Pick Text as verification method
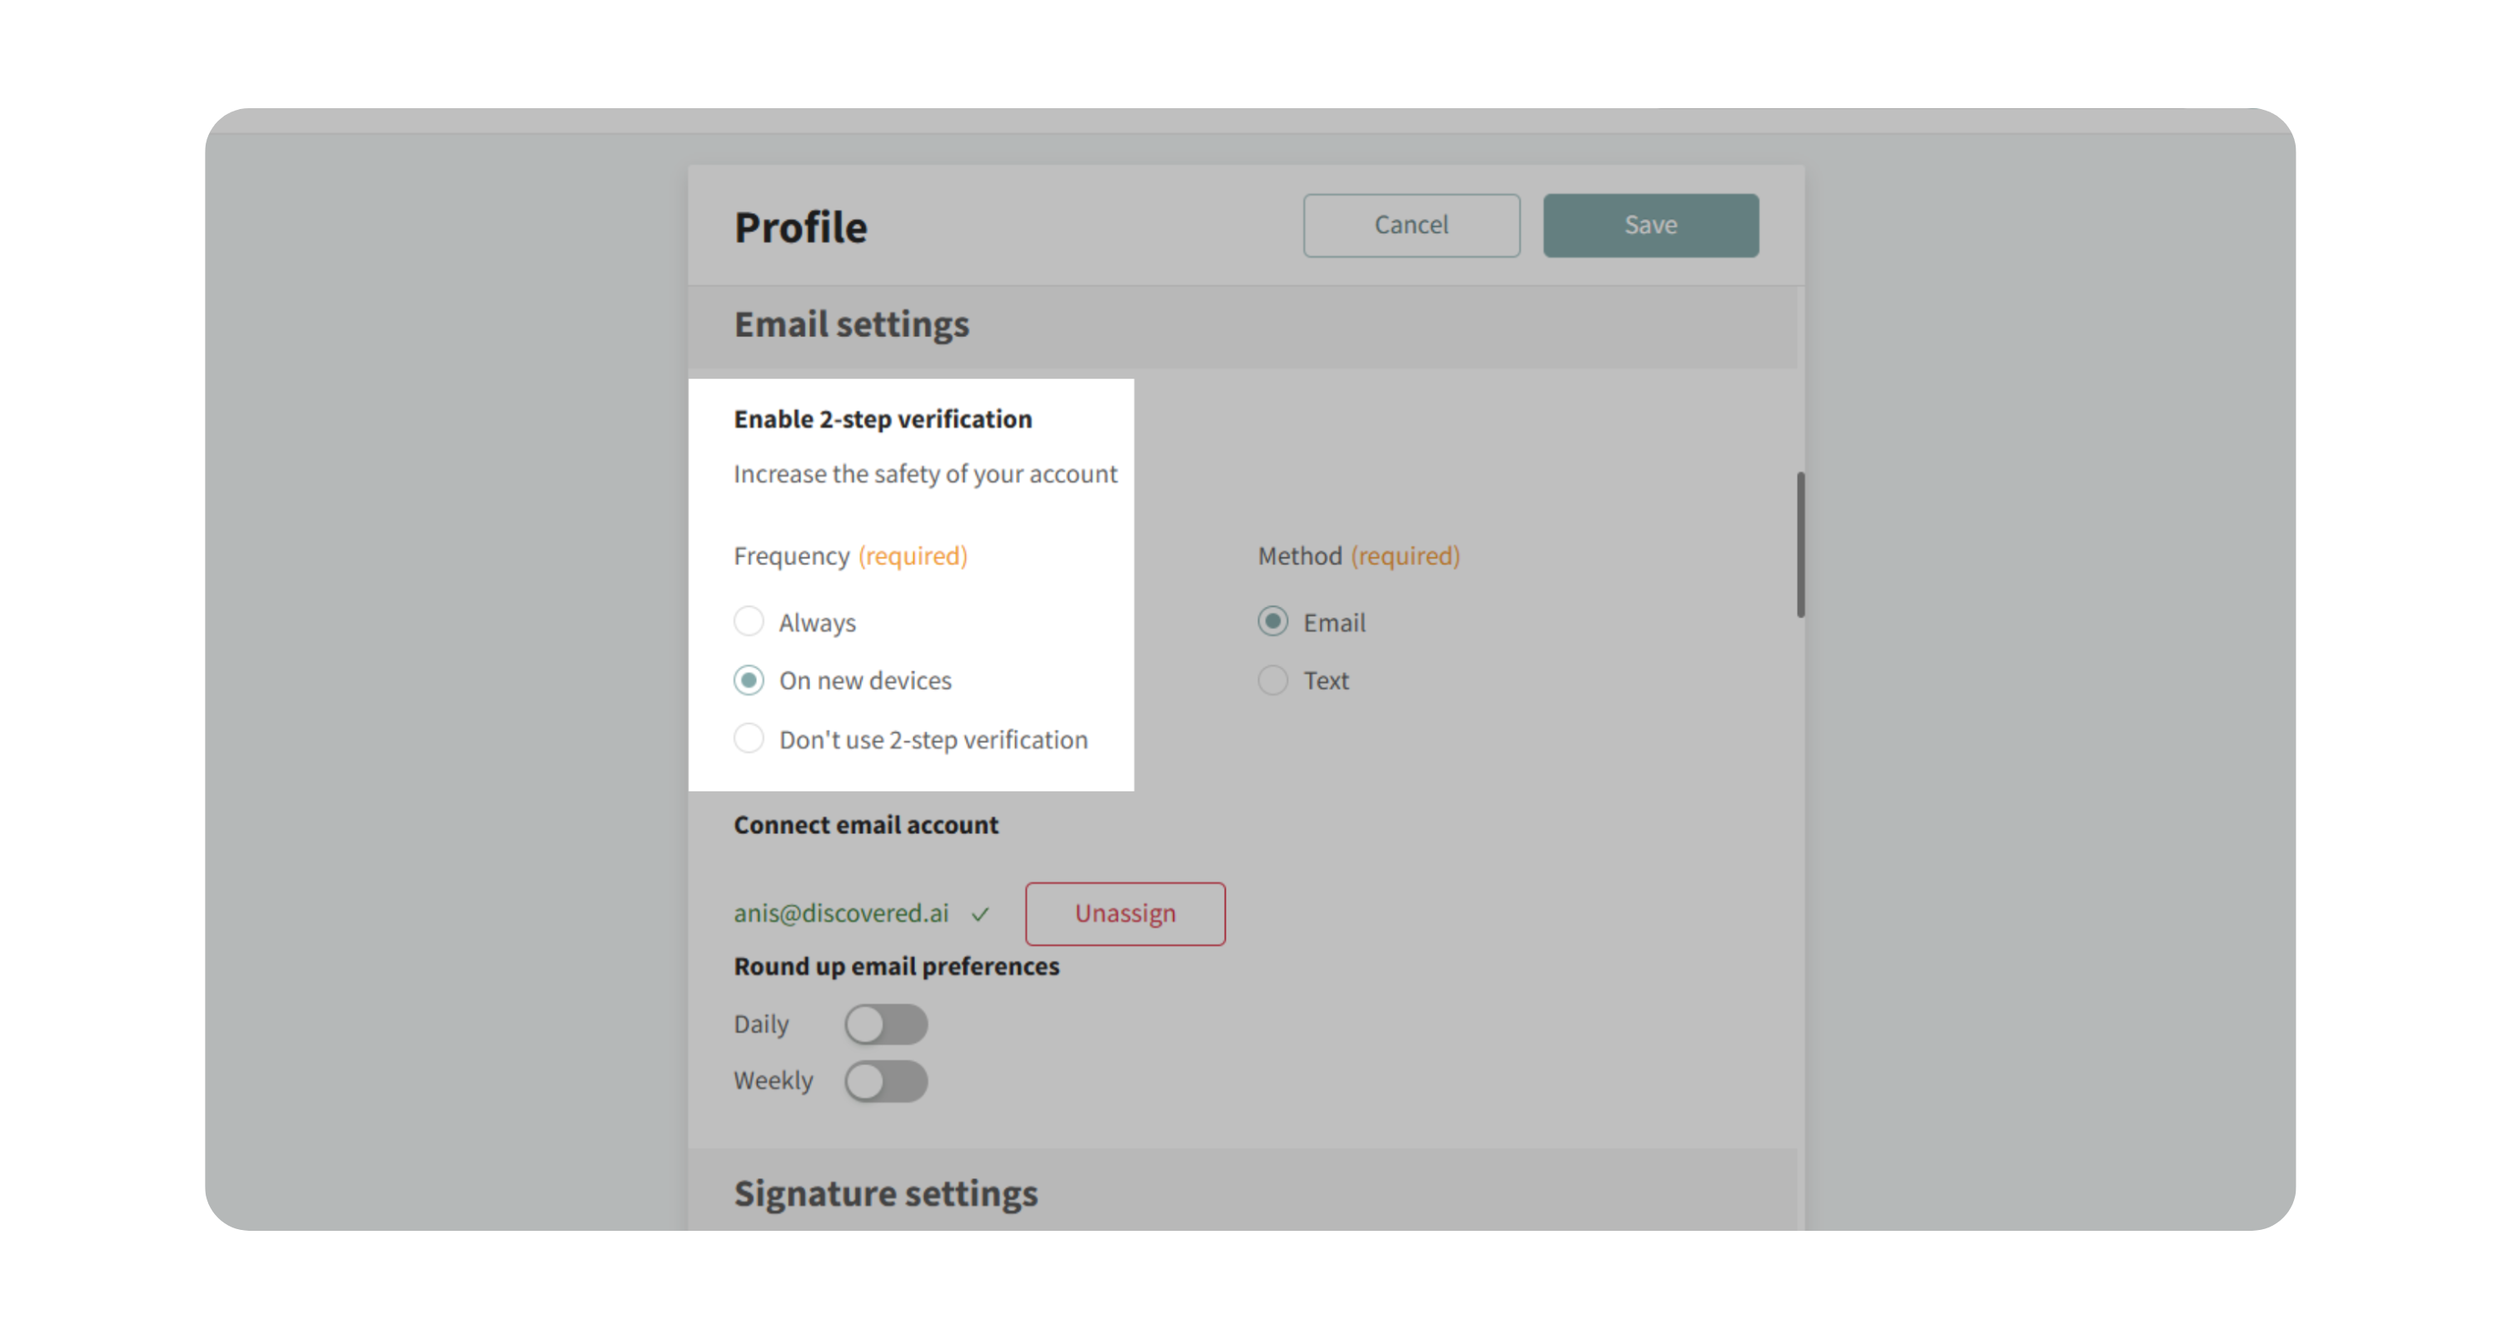The width and height of the screenshot is (2498, 1339). click(x=1272, y=680)
